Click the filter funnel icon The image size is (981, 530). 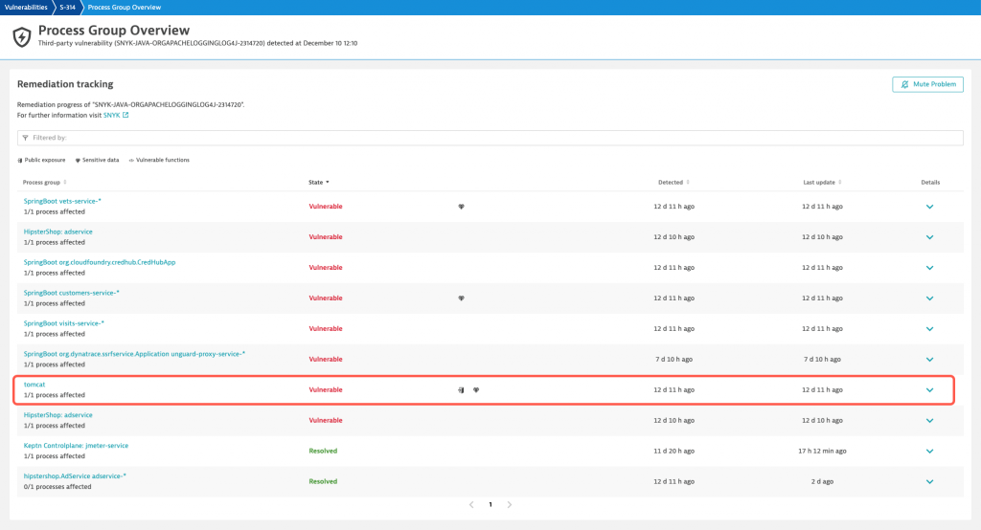[x=25, y=138]
